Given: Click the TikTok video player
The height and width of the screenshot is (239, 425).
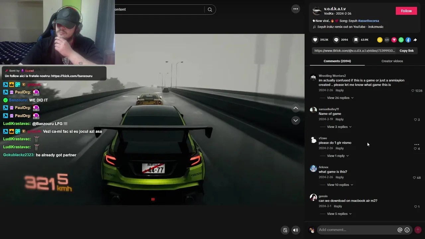Looking at the screenshot, I should click(152, 119).
